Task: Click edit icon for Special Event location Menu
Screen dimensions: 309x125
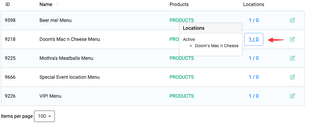Action: (292, 77)
